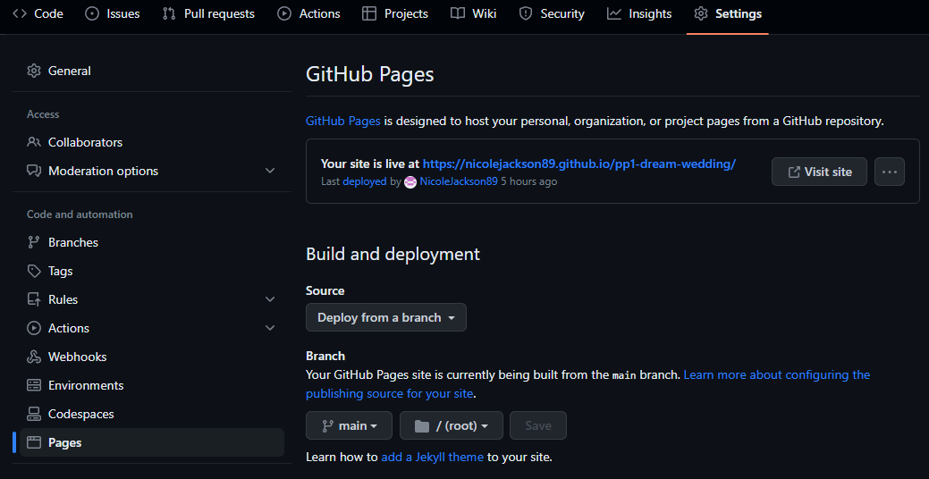929x479 pixels.
Task: Click the deployed link
Action: click(x=365, y=181)
